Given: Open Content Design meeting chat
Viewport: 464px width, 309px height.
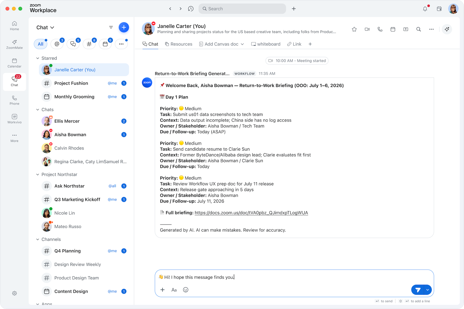Looking at the screenshot, I should tap(84, 291).
